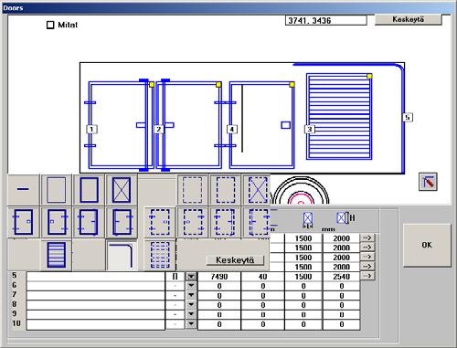Viewport: 457px width, 348px height.
Task: Pick the thick-bordered plain rectangle door icon
Action: pyautogui.click(x=89, y=190)
